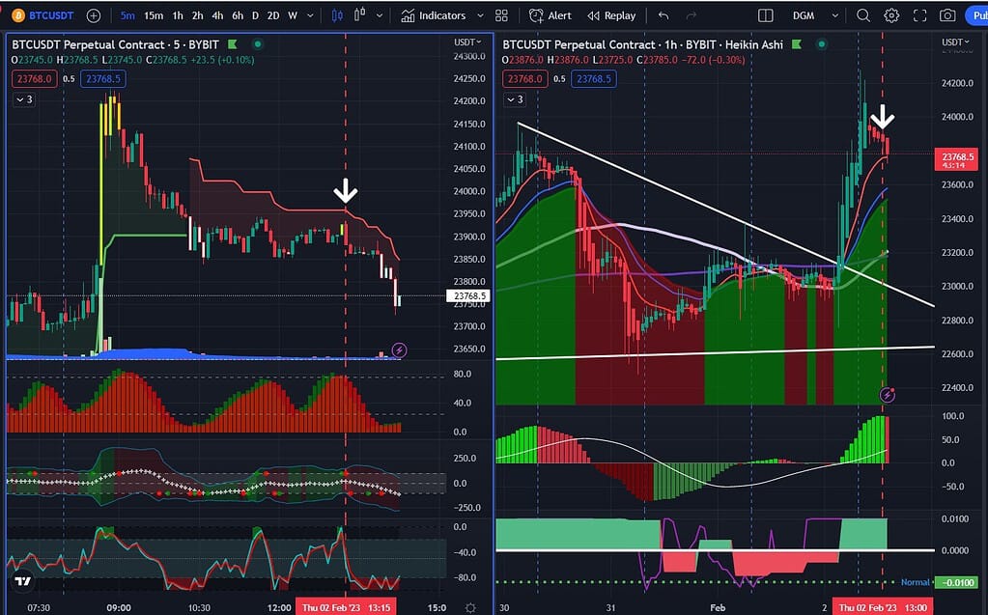Expand the time interval dropdown arrow
Image resolution: width=988 pixels, height=615 pixels.
[x=310, y=15]
